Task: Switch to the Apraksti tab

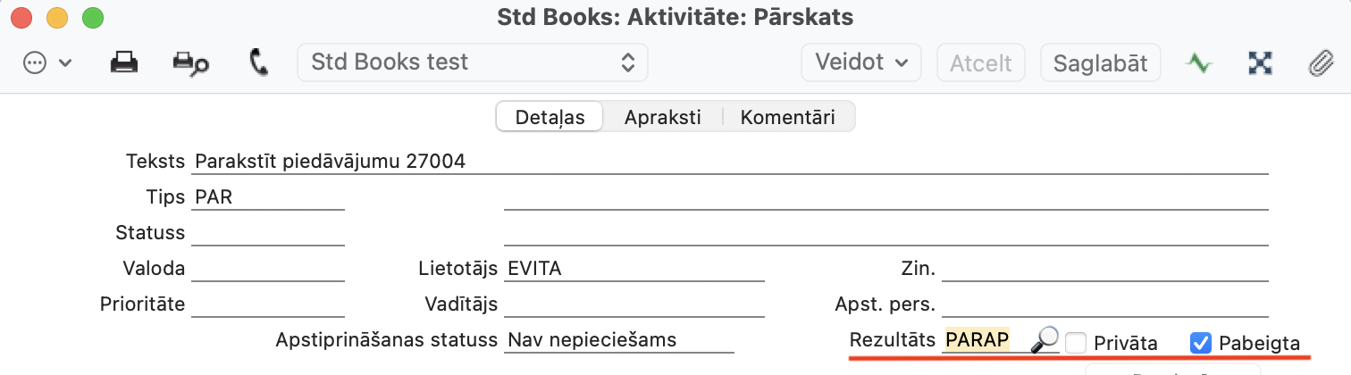Action: [662, 117]
